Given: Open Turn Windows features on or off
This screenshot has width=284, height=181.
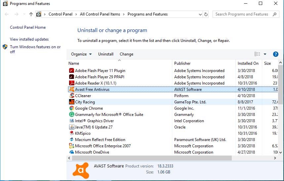Looking at the screenshot, I should [x=35, y=49].
